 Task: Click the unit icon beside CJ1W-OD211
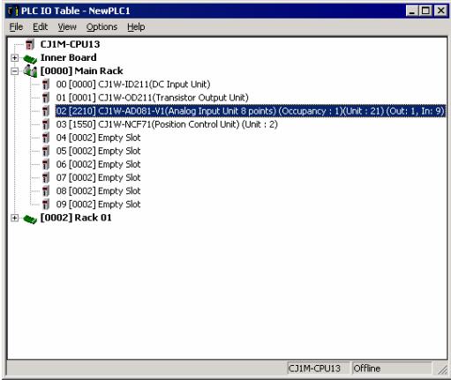[x=46, y=98]
